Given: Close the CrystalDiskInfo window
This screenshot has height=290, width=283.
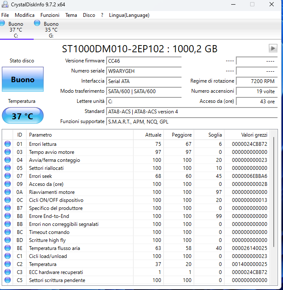Looking at the screenshot, I should click(272, 4).
